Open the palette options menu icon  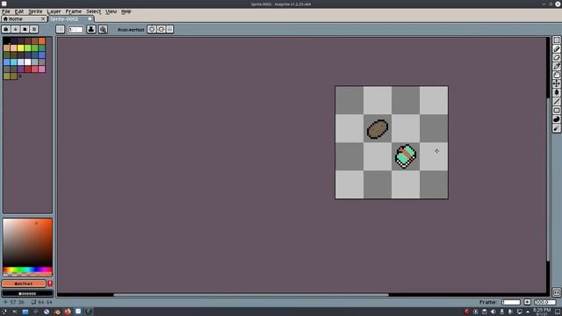[34, 29]
